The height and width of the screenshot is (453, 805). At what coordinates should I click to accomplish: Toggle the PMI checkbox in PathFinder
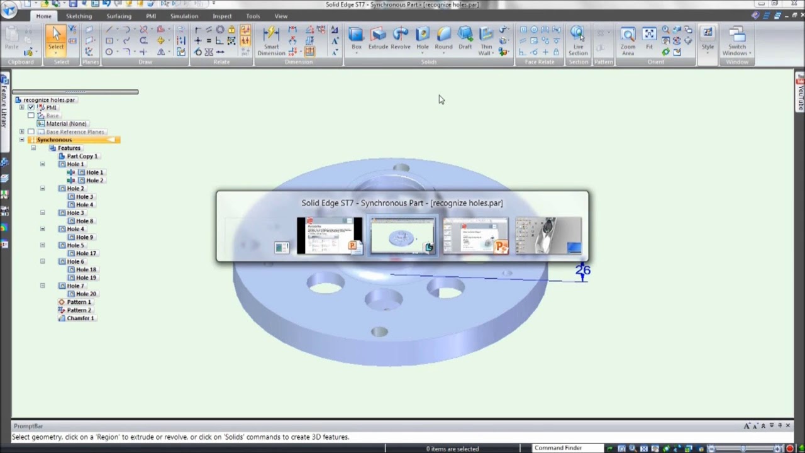[31, 108]
